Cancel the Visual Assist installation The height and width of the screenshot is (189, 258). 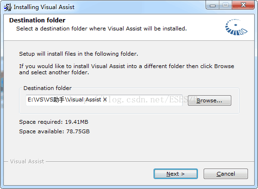[226, 174]
